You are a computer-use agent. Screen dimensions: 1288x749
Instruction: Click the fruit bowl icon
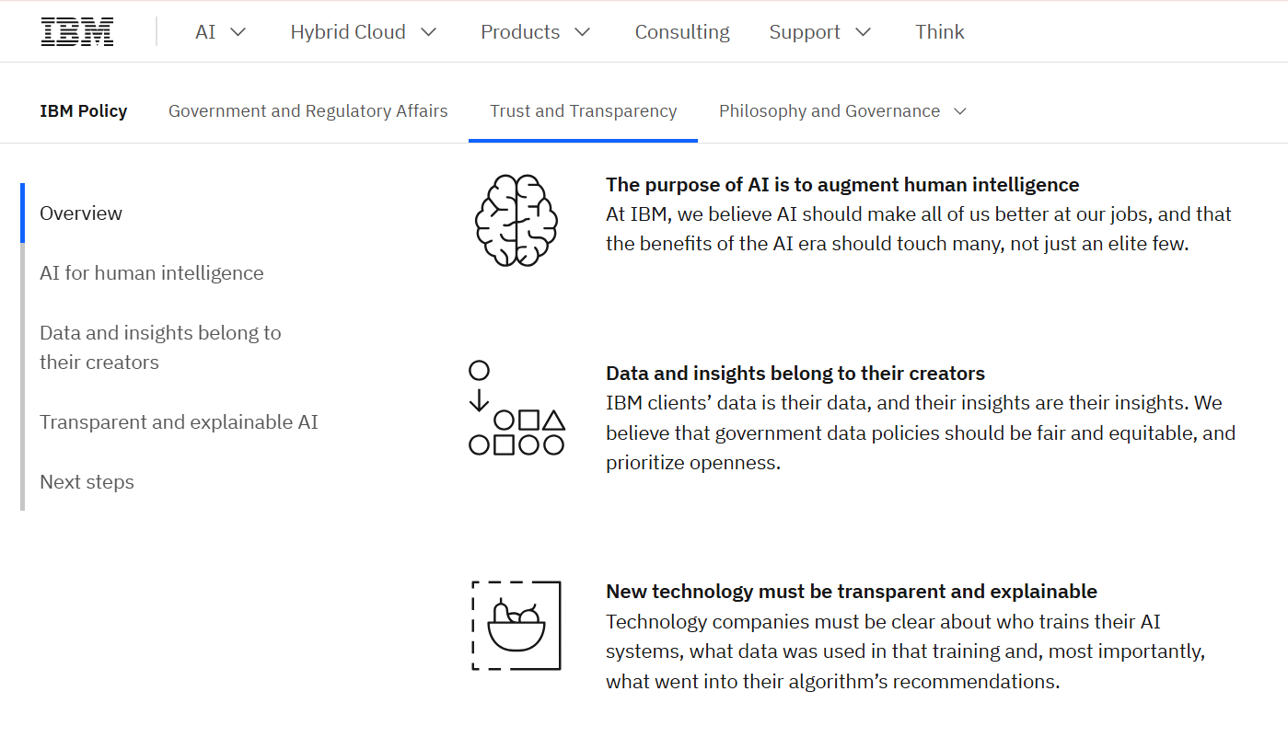[516, 626]
